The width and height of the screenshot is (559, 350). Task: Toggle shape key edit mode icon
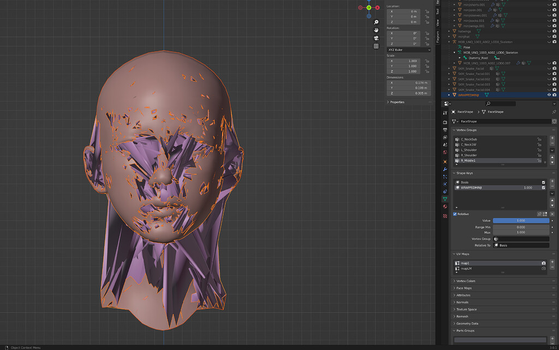pyautogui.click(x=545, y=214)
